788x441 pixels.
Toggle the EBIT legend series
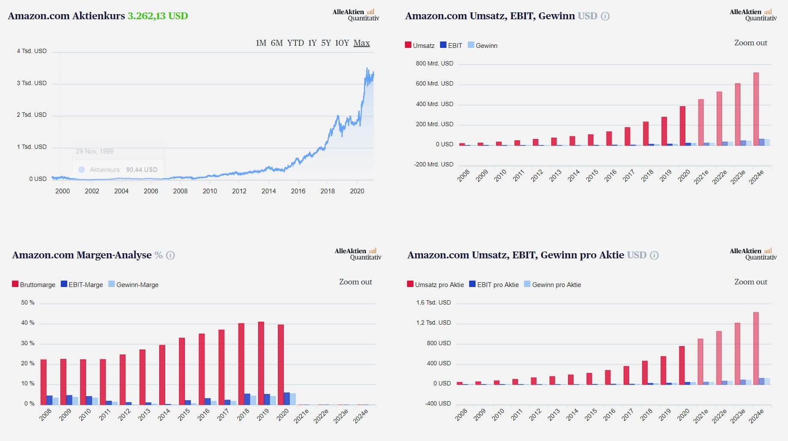click(451, 45)
